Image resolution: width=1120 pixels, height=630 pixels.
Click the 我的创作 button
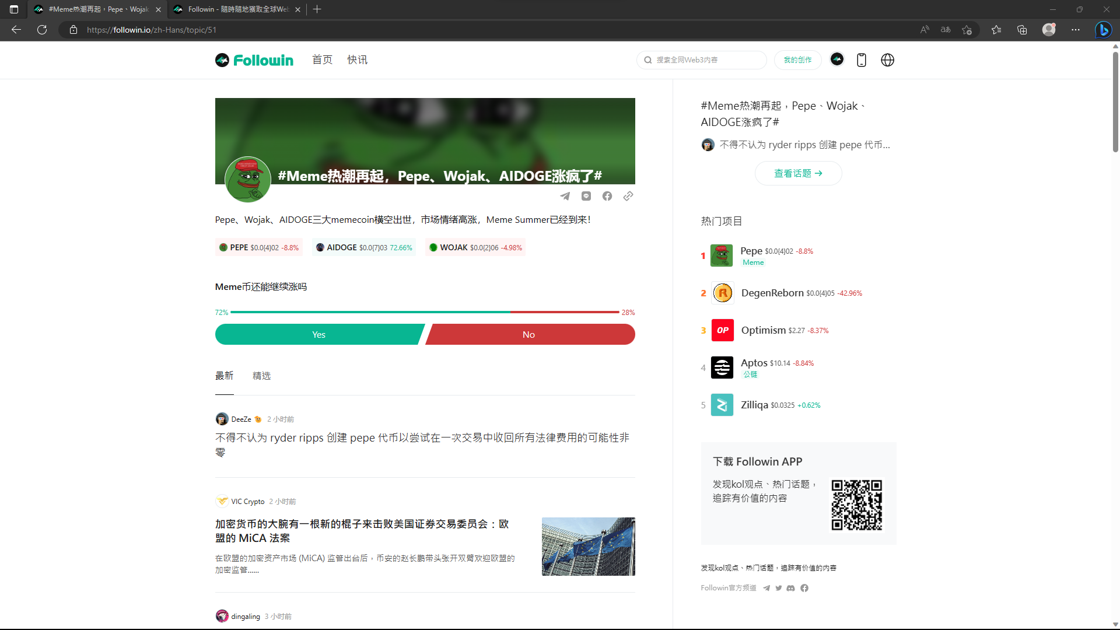tap(797, 60)
